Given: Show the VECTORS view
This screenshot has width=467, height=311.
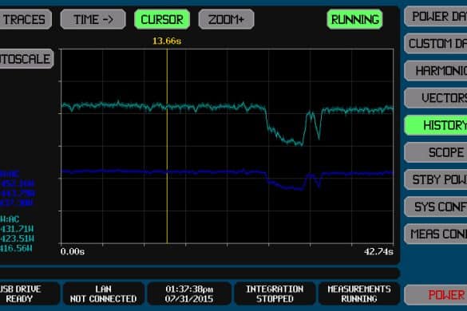Looking at the screenshot, I should [x=436, y=98].
